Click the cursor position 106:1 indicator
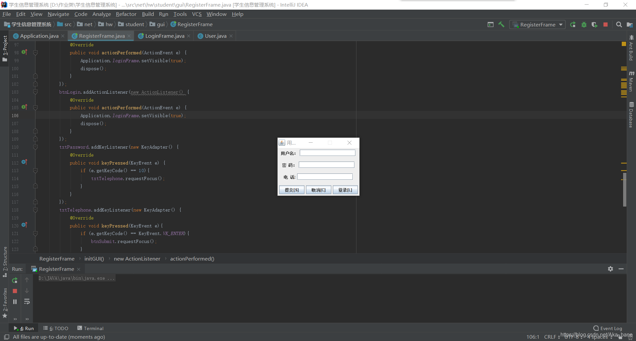This screenshot has width=636, height=341. [533, 337]
